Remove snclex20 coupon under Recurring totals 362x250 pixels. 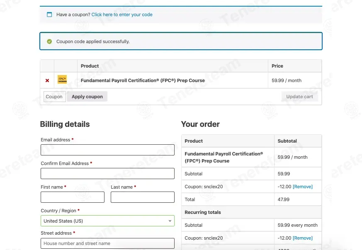[x=302, y=238]
